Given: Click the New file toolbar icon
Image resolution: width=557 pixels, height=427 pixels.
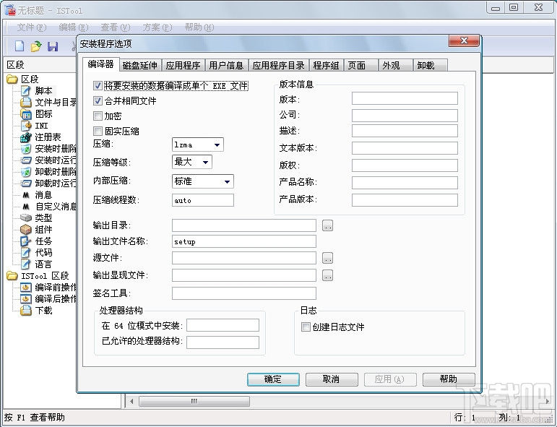Looking at the screenshot, I should [20, 46].
